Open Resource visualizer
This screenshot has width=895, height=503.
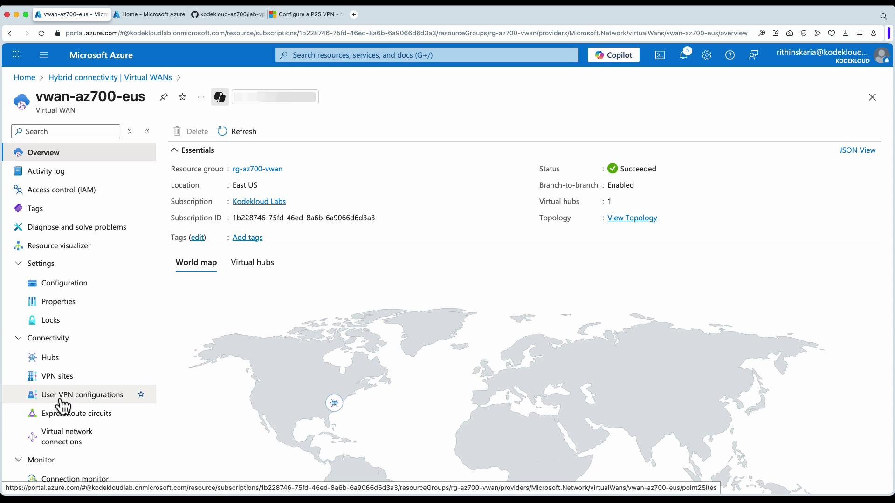pyautogui.click(x=79, y=245)
